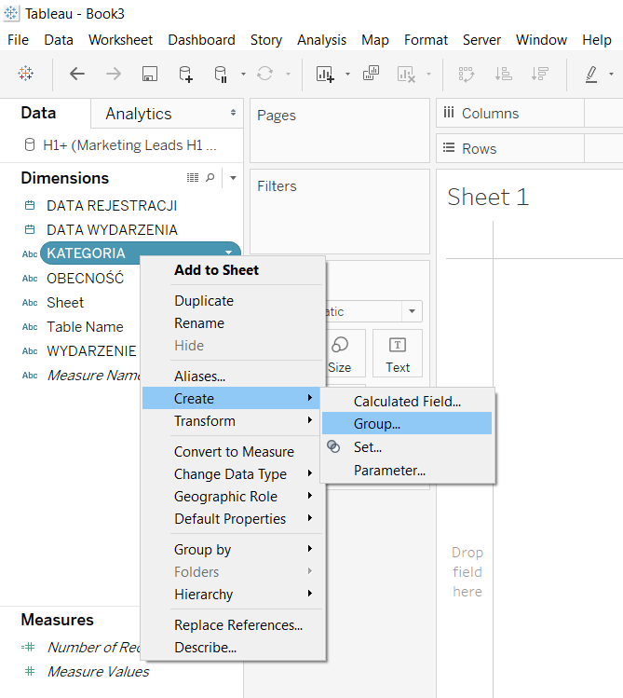Click the Undo back arrow
623x698 pixels.
click(77, 74)
